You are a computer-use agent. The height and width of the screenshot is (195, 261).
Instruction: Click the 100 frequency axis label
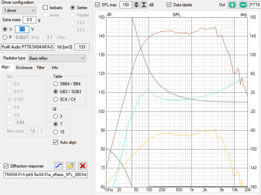coord(149,190)
